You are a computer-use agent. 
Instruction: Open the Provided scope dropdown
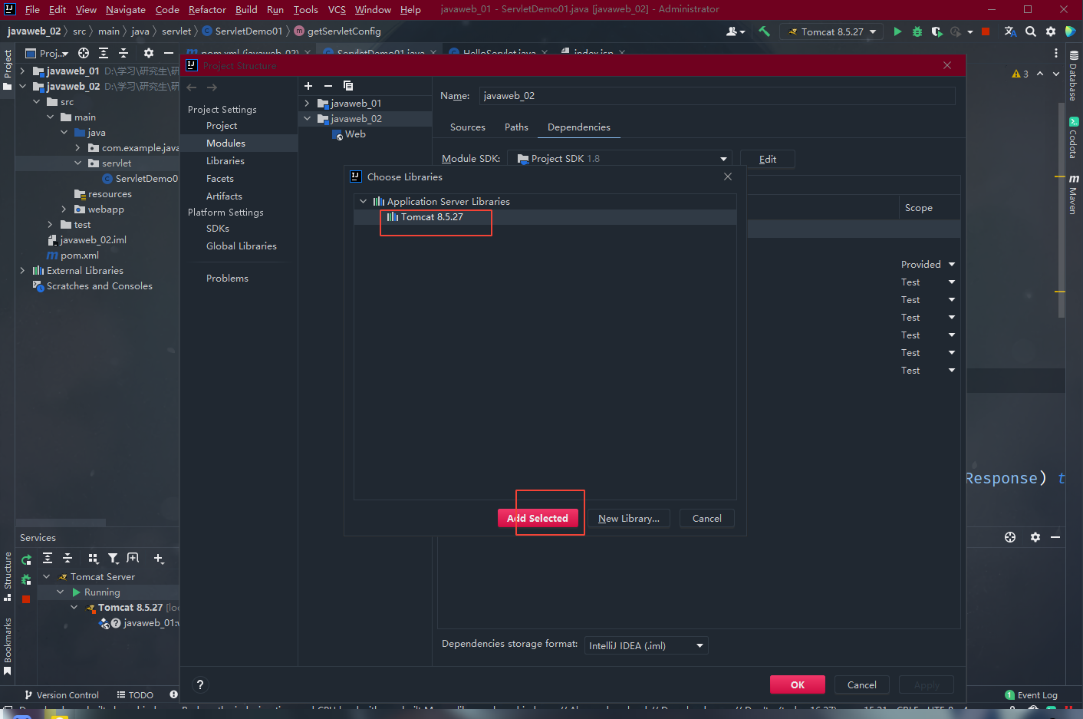point(928,264)
